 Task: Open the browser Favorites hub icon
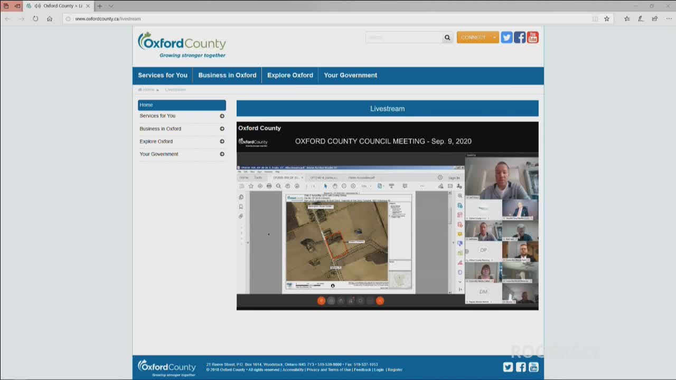click(x=627, y=18)
